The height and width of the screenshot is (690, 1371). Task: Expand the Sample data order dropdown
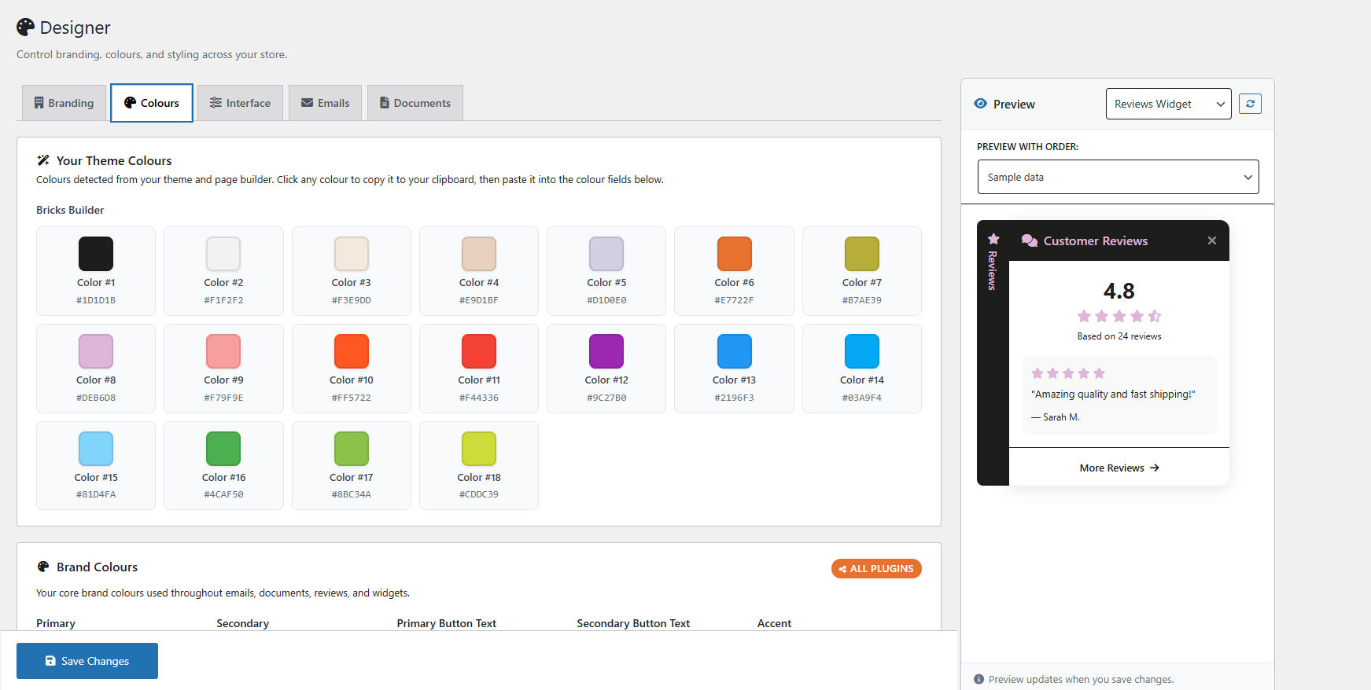(x=1118, y=177)
